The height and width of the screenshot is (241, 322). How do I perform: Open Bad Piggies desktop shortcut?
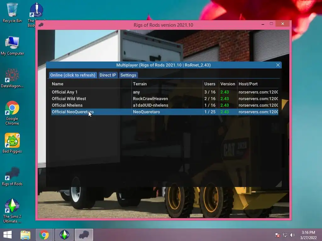coord(12,143)
